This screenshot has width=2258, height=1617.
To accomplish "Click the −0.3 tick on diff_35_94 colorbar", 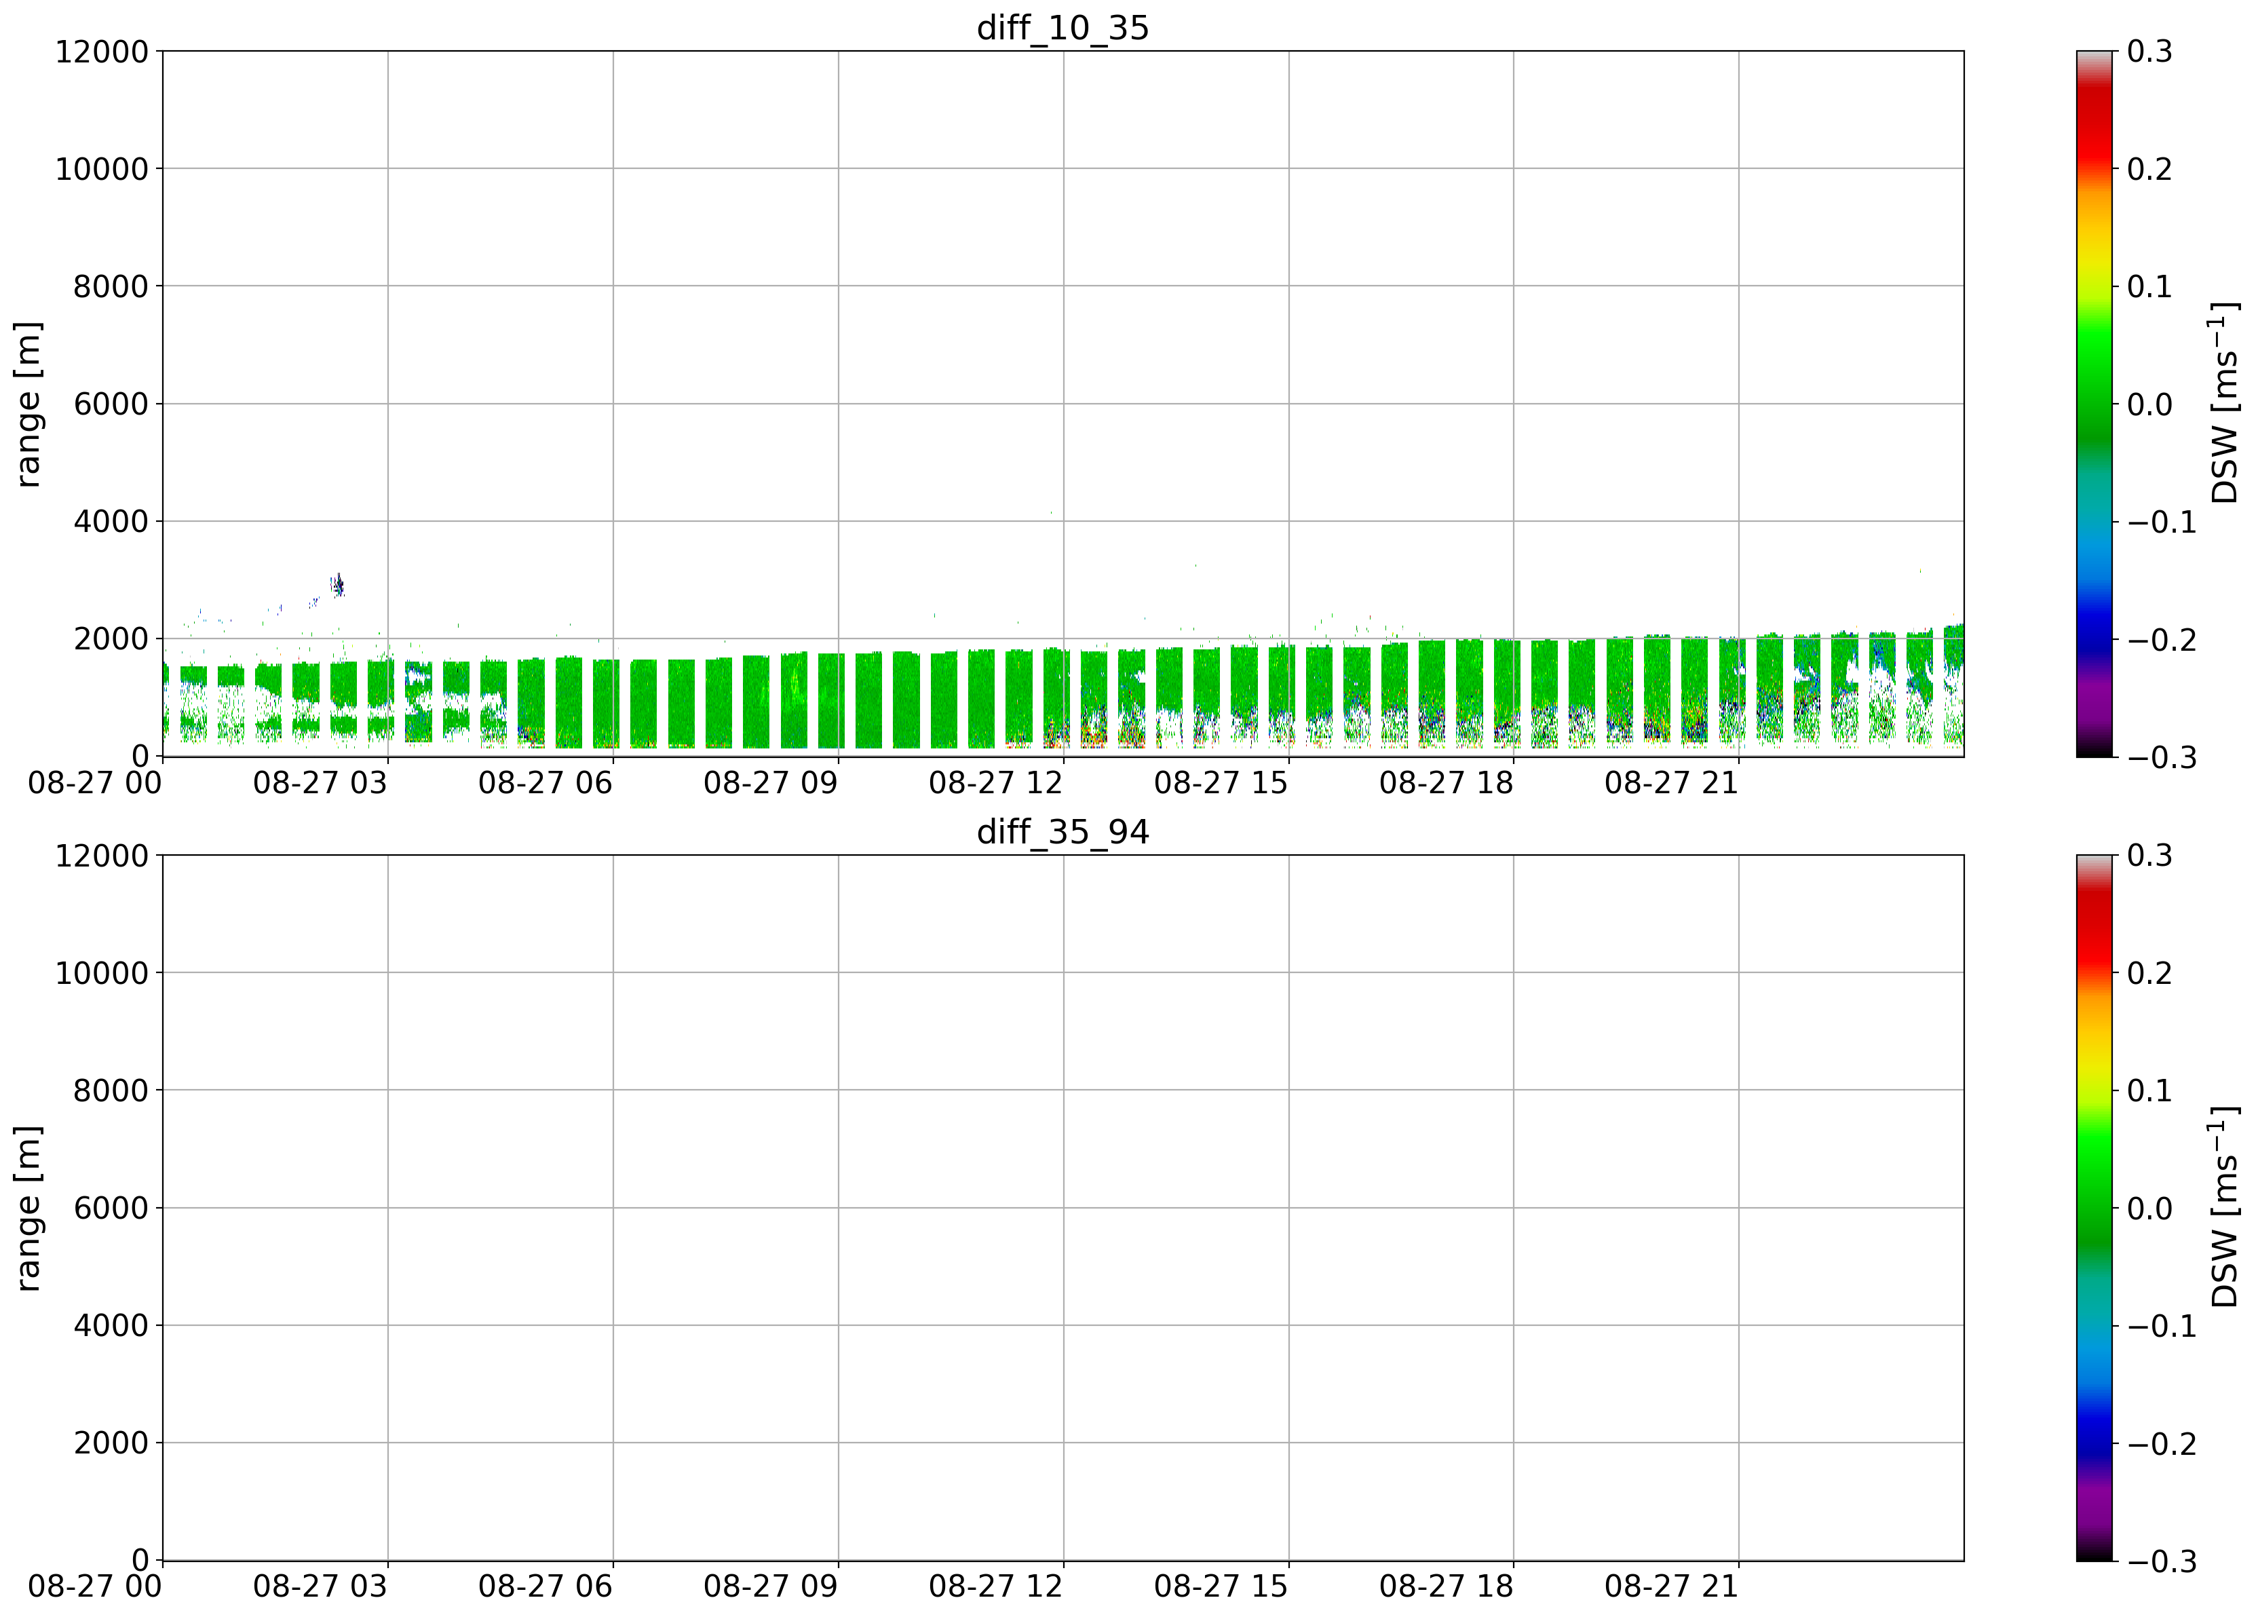I will tap(2162, 1562).
